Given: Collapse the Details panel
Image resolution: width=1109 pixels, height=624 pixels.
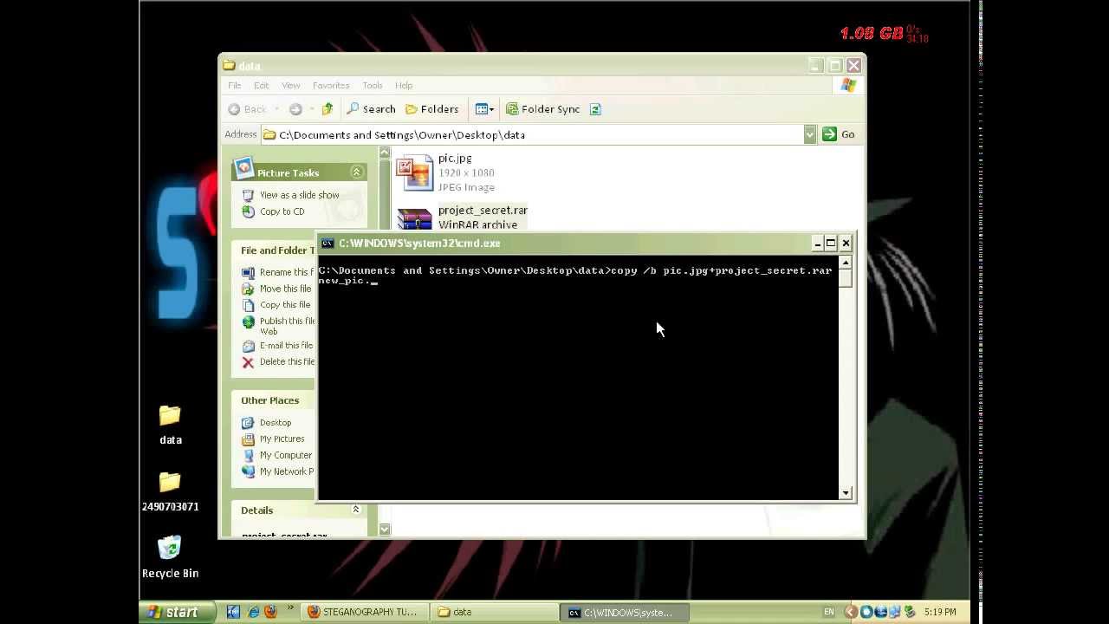Looking at the screenshot, I should [x=356, y=510].
